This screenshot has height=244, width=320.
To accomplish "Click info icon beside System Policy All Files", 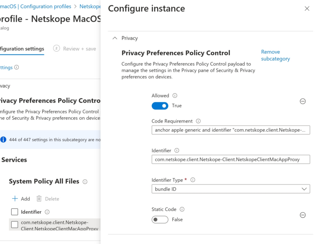I will coord(85,182).
